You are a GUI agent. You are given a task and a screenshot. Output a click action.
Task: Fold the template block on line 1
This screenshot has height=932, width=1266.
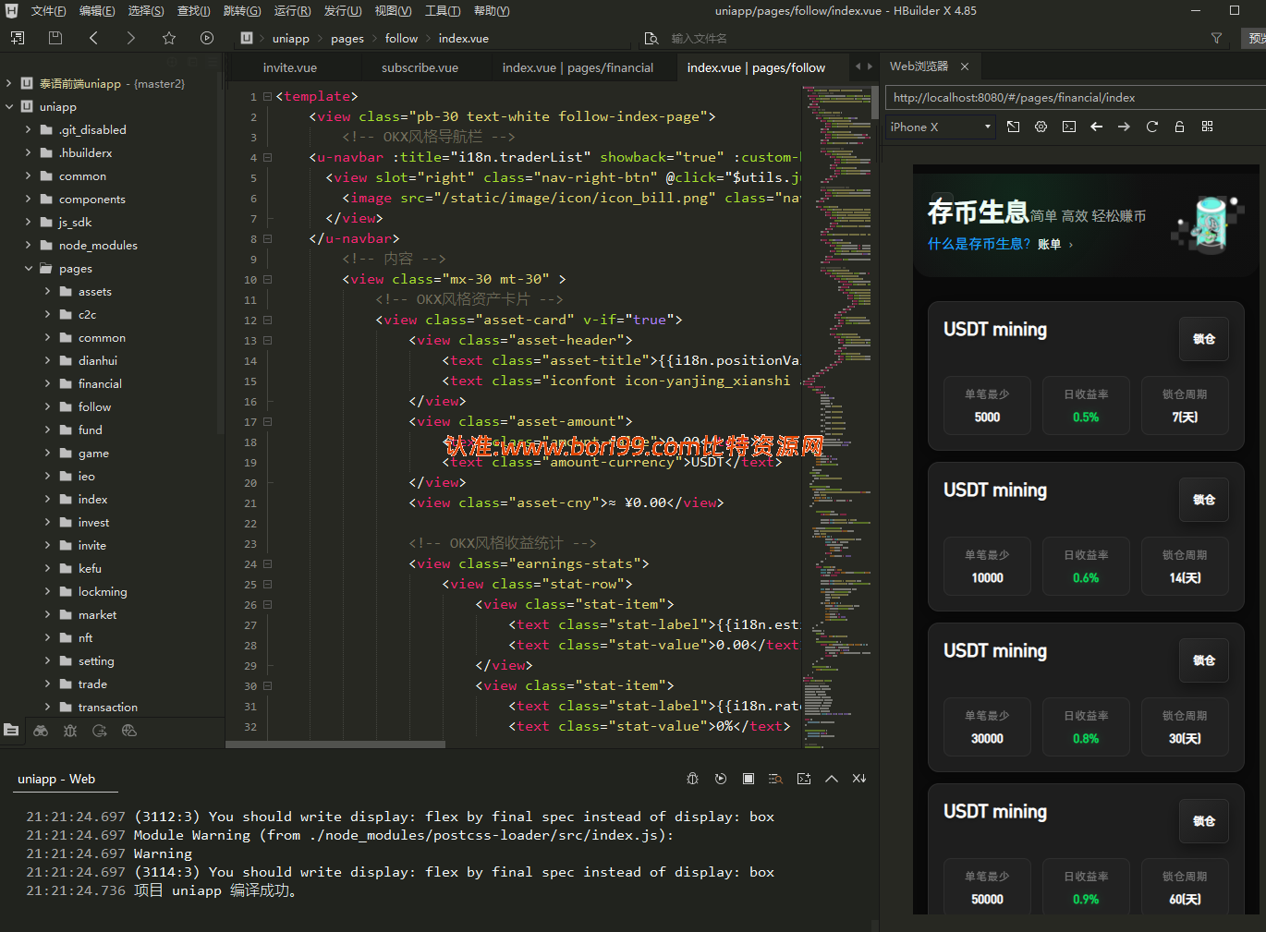(x=268, y=96)
